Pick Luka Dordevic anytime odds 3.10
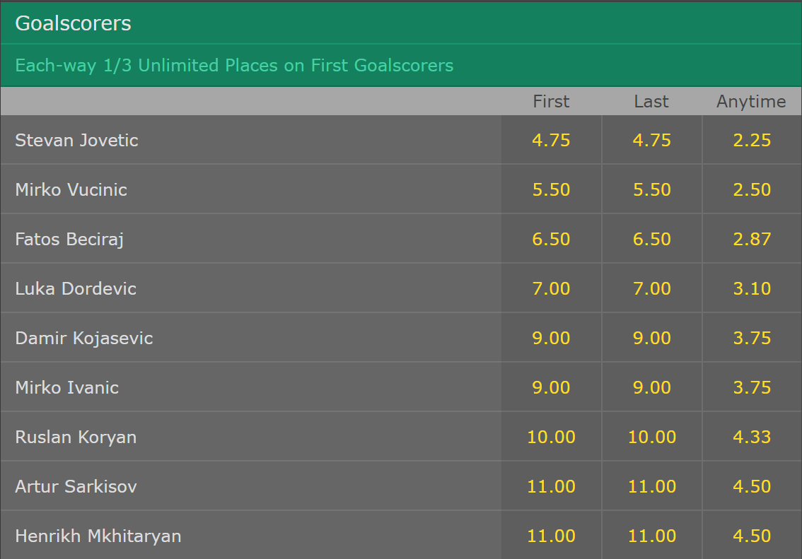 pos(752,288)
